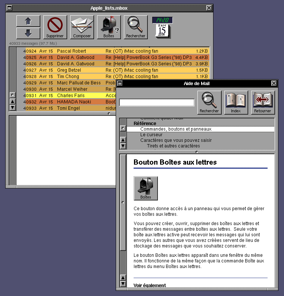Click scroll up arrow in help content pane
284x296 pixels.
click(123, 277)
